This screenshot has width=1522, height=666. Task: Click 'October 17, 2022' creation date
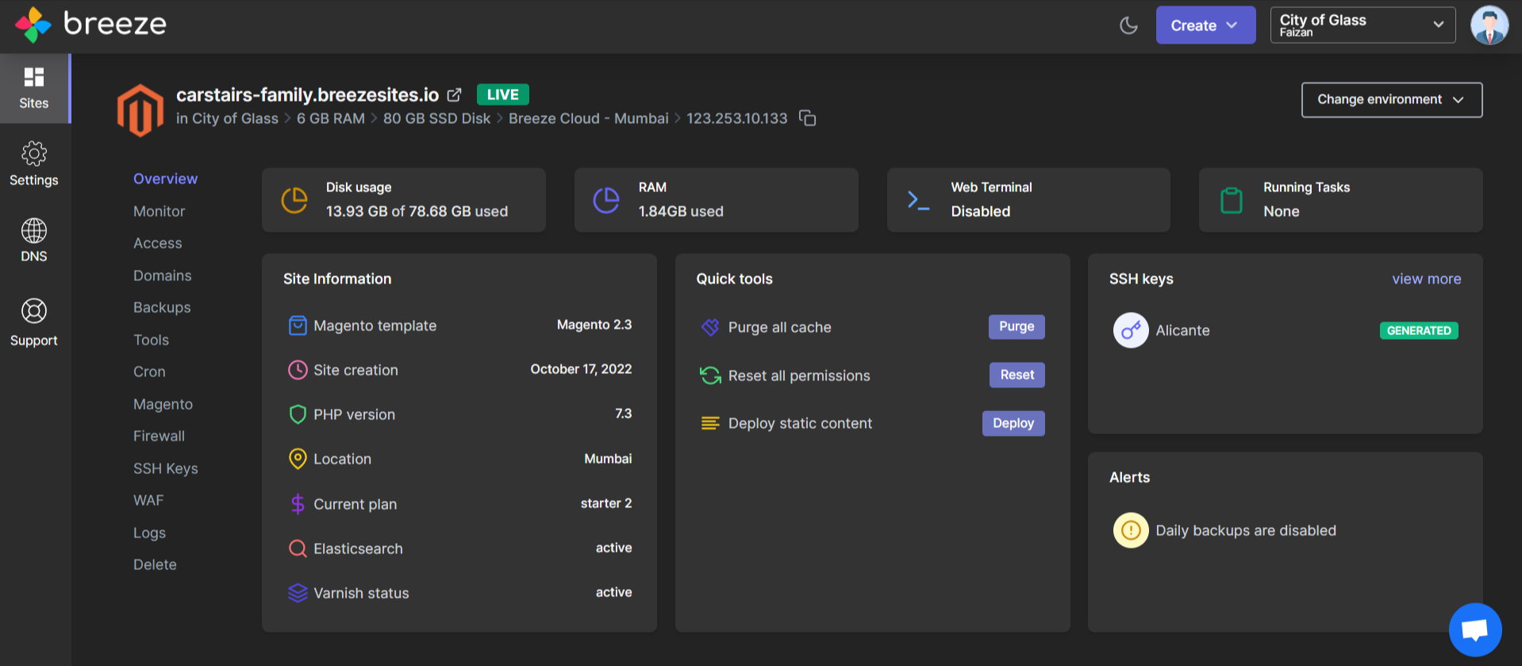point(581,369)
